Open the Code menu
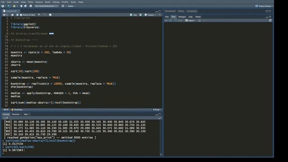 pyautogui.click(x=16, y=2)
